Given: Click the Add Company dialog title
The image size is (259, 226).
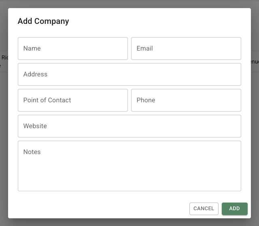Looking at the screenshot, I should pyautogui.click(x=43, y=21).
